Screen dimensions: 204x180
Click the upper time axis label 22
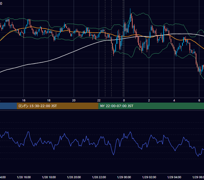click(x=99, y=100)
